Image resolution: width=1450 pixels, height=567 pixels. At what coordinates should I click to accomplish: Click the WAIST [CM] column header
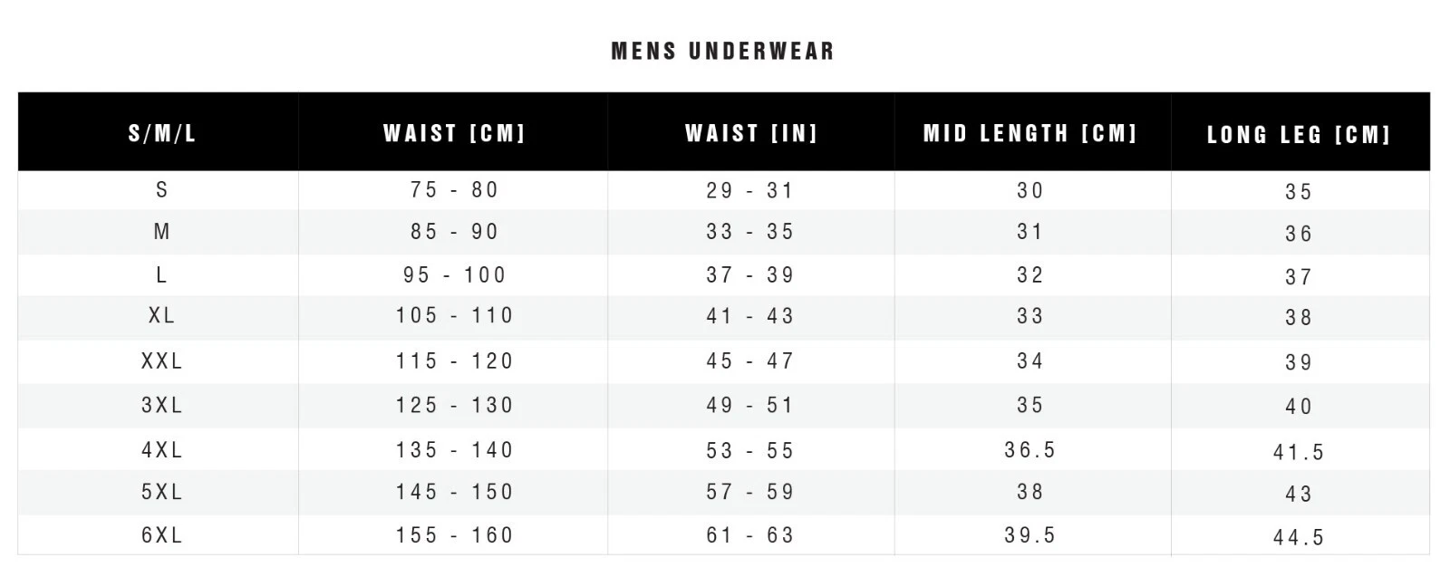(454, 134)
